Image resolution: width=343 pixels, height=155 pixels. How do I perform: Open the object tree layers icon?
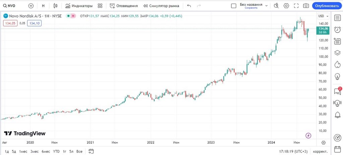click(x=338, y=52)
